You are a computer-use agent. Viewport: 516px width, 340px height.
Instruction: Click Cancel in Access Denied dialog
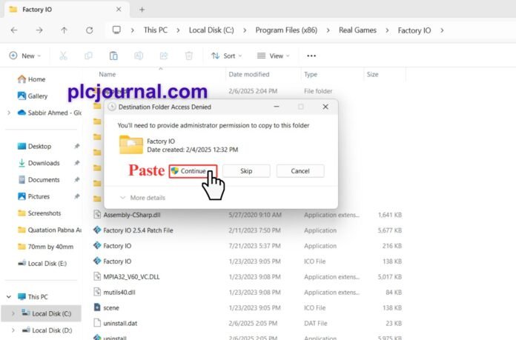point(300,171)
